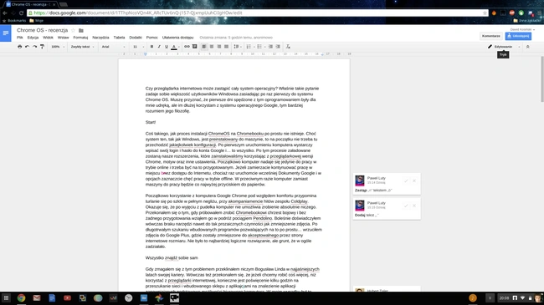Open the line spacing dropdown
This screenshot has width=544, height=305.
pos(238,47)
